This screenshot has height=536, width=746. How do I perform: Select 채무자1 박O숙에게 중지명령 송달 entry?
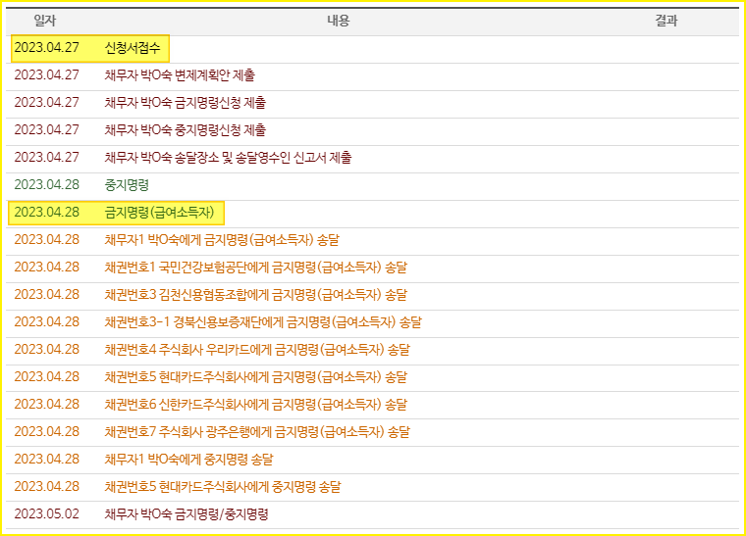[188, 460]
